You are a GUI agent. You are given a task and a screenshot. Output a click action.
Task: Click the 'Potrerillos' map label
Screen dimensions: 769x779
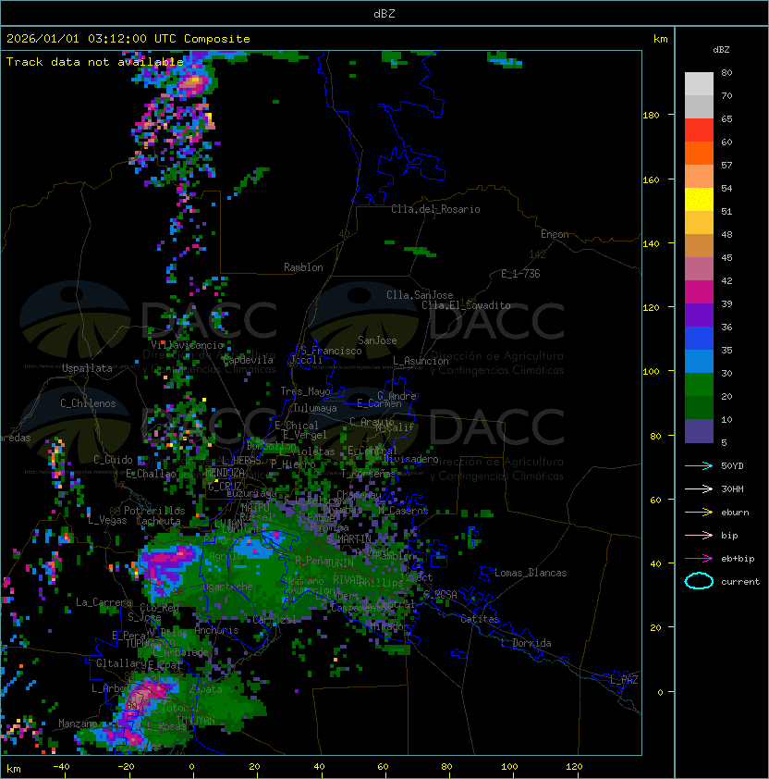[154, 511]
